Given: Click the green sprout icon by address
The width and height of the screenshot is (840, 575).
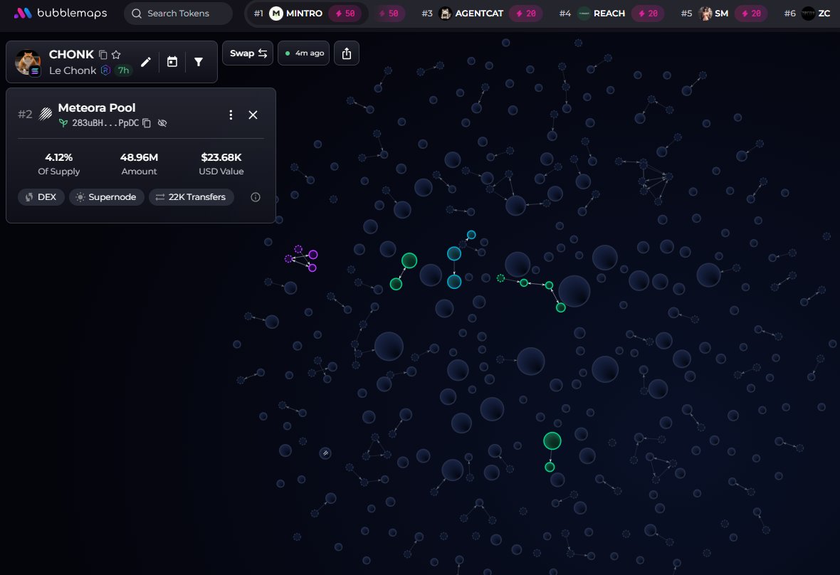Looking at the screenshot, I should (x=63, y=123).
